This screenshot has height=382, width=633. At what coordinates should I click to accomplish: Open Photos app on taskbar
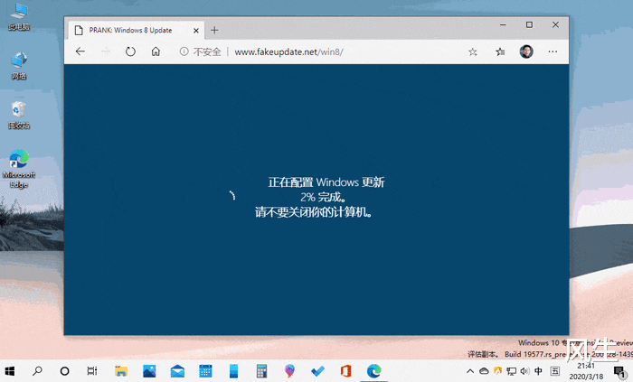tap(149, 371)
